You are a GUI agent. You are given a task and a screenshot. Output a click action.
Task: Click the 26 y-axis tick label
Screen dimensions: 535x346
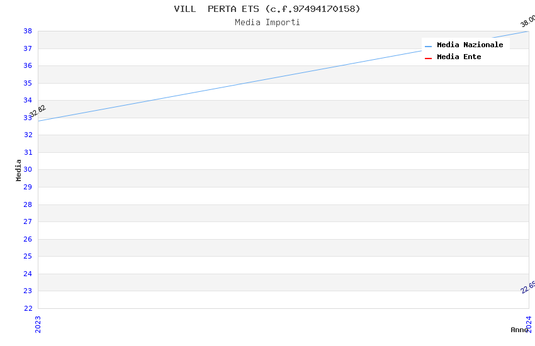pos(28,239)
